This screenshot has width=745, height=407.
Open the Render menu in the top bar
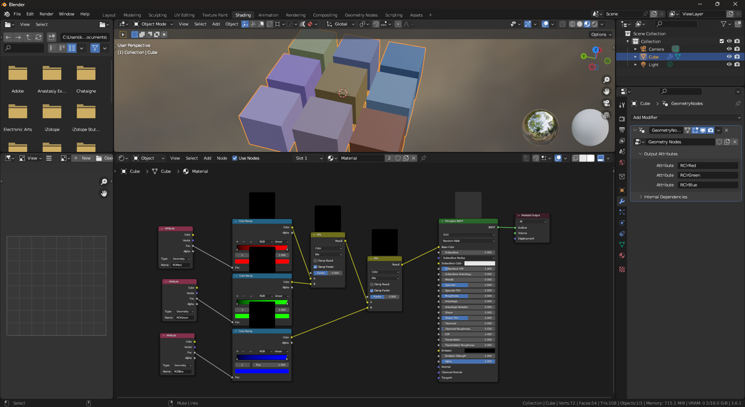click(46, 14)
